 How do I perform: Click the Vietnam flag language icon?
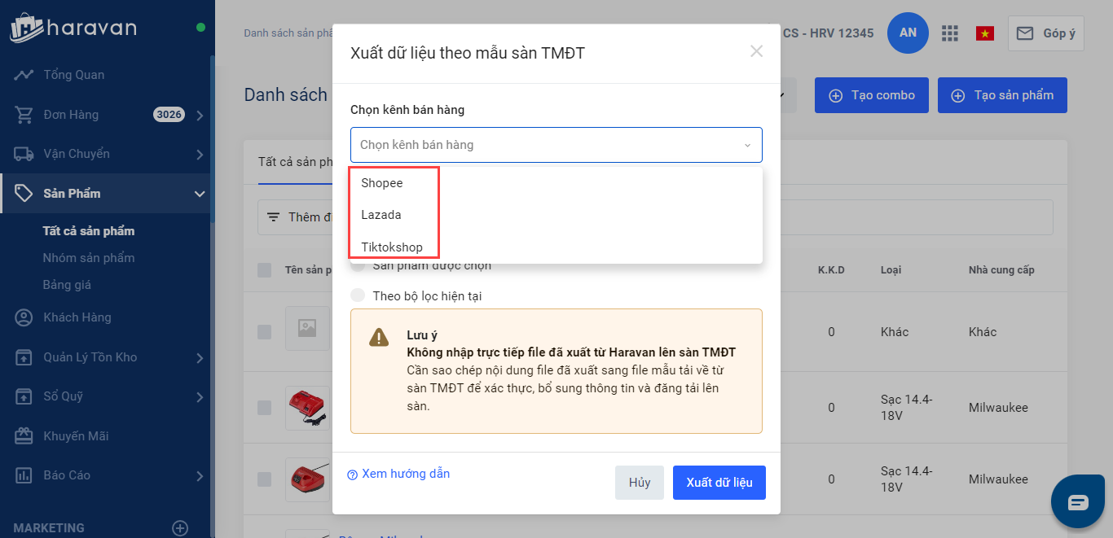[x=985, y=33]
